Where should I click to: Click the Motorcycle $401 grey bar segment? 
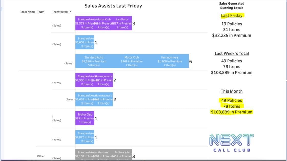tap(122, 154)
